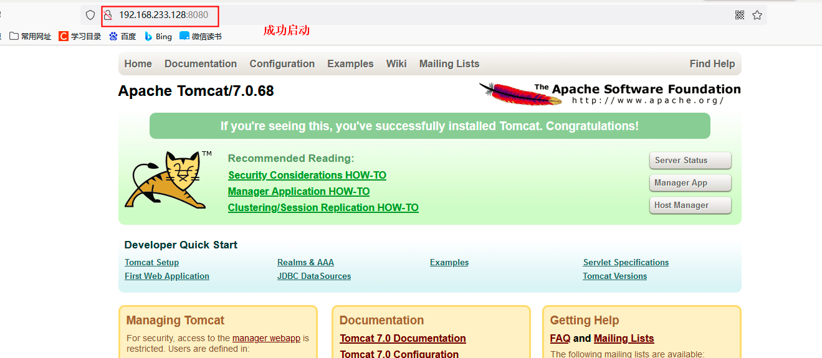Open Tomcat 7.0 Documentation link
Viewport: 822px width, 358px height.
403,339
